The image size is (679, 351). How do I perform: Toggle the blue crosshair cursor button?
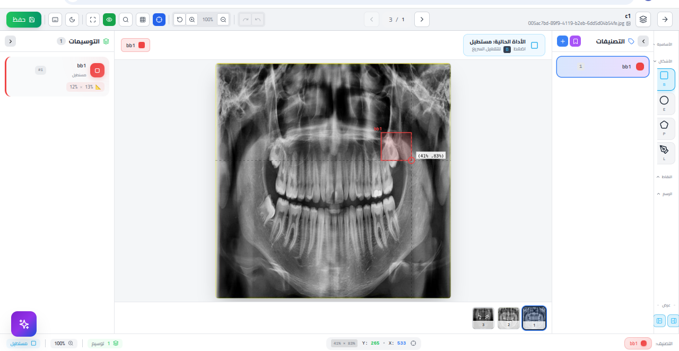click(x=159, y=20)
